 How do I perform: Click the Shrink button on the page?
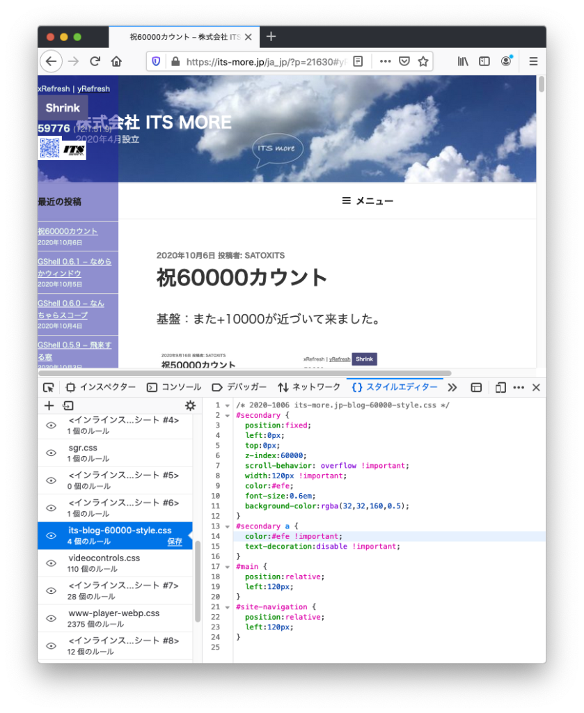[x=63, y=109]
